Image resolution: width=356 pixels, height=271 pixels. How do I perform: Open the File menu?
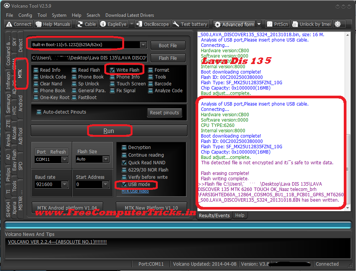click(10, 15)
